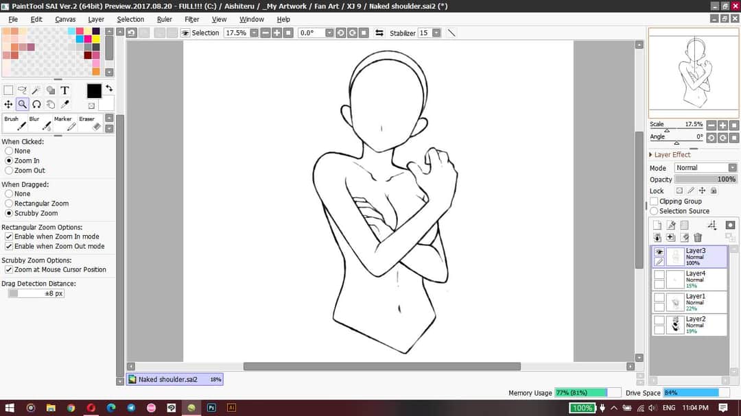Zoom out using toolbar minus button
741x416 pixels.
click(266, 33)
